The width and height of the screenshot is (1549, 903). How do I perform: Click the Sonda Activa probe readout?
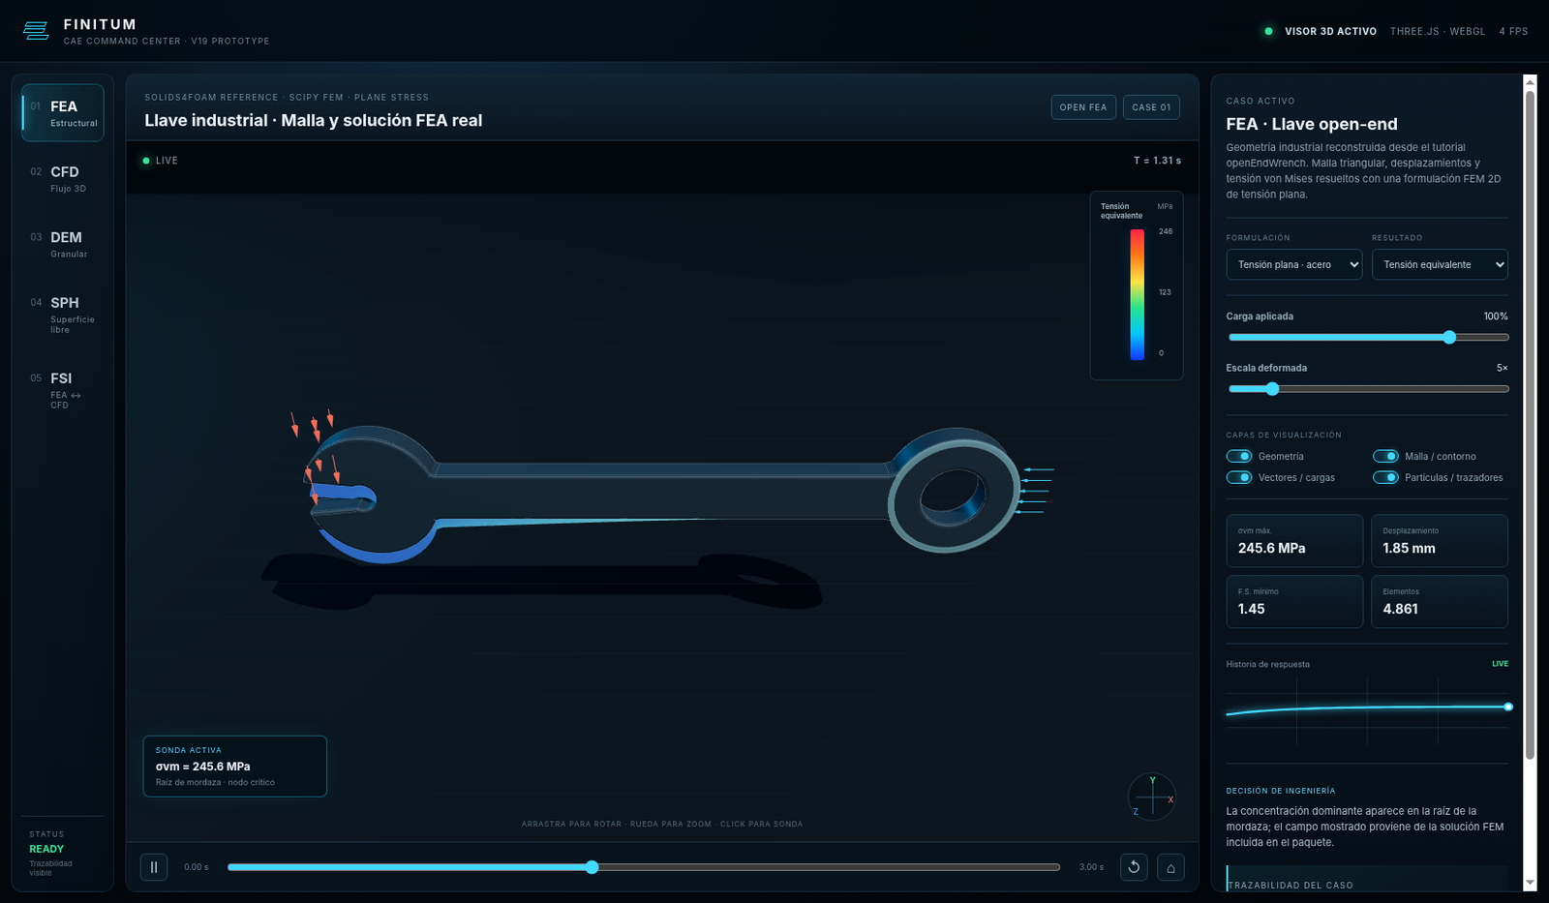pyautogui.click(x=235, y=767)
